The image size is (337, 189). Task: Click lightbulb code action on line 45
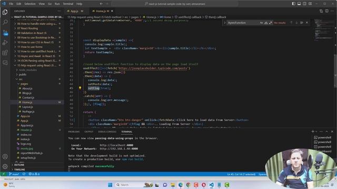(x=80, y=88)
